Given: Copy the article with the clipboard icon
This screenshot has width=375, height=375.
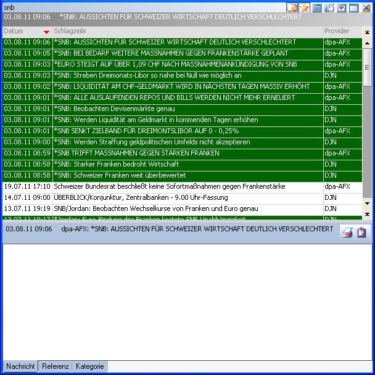Looking at the screenshot, I should 361,232.
